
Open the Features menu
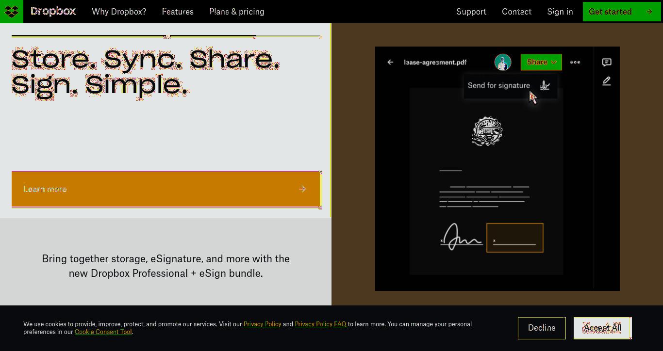(x=178, y=12)
